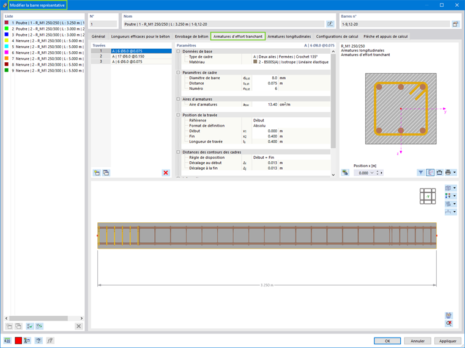The image size is (465, 348).
Task: Click the -Y axis view icon
Action: [x=448, y=196]
